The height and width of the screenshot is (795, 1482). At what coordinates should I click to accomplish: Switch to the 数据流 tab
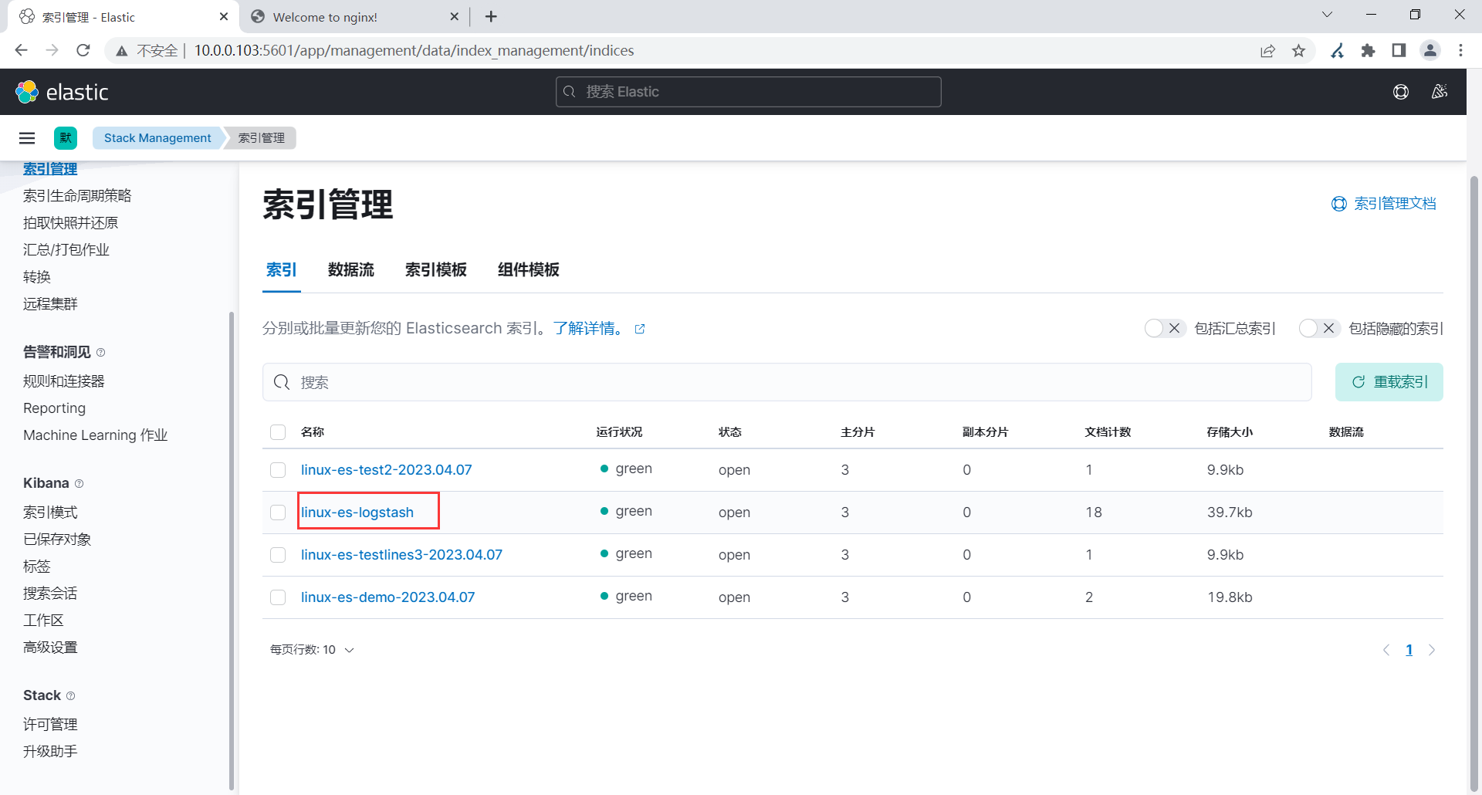click(x=351, y=270)
